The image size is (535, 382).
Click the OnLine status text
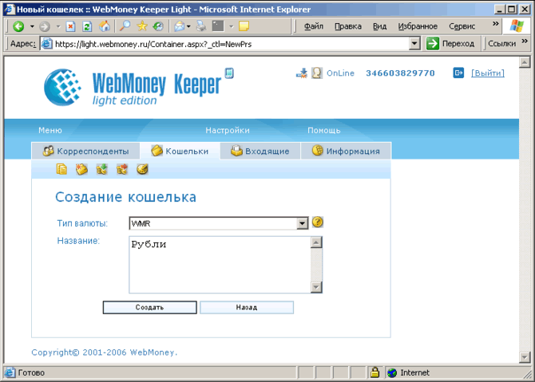[340, 73]
